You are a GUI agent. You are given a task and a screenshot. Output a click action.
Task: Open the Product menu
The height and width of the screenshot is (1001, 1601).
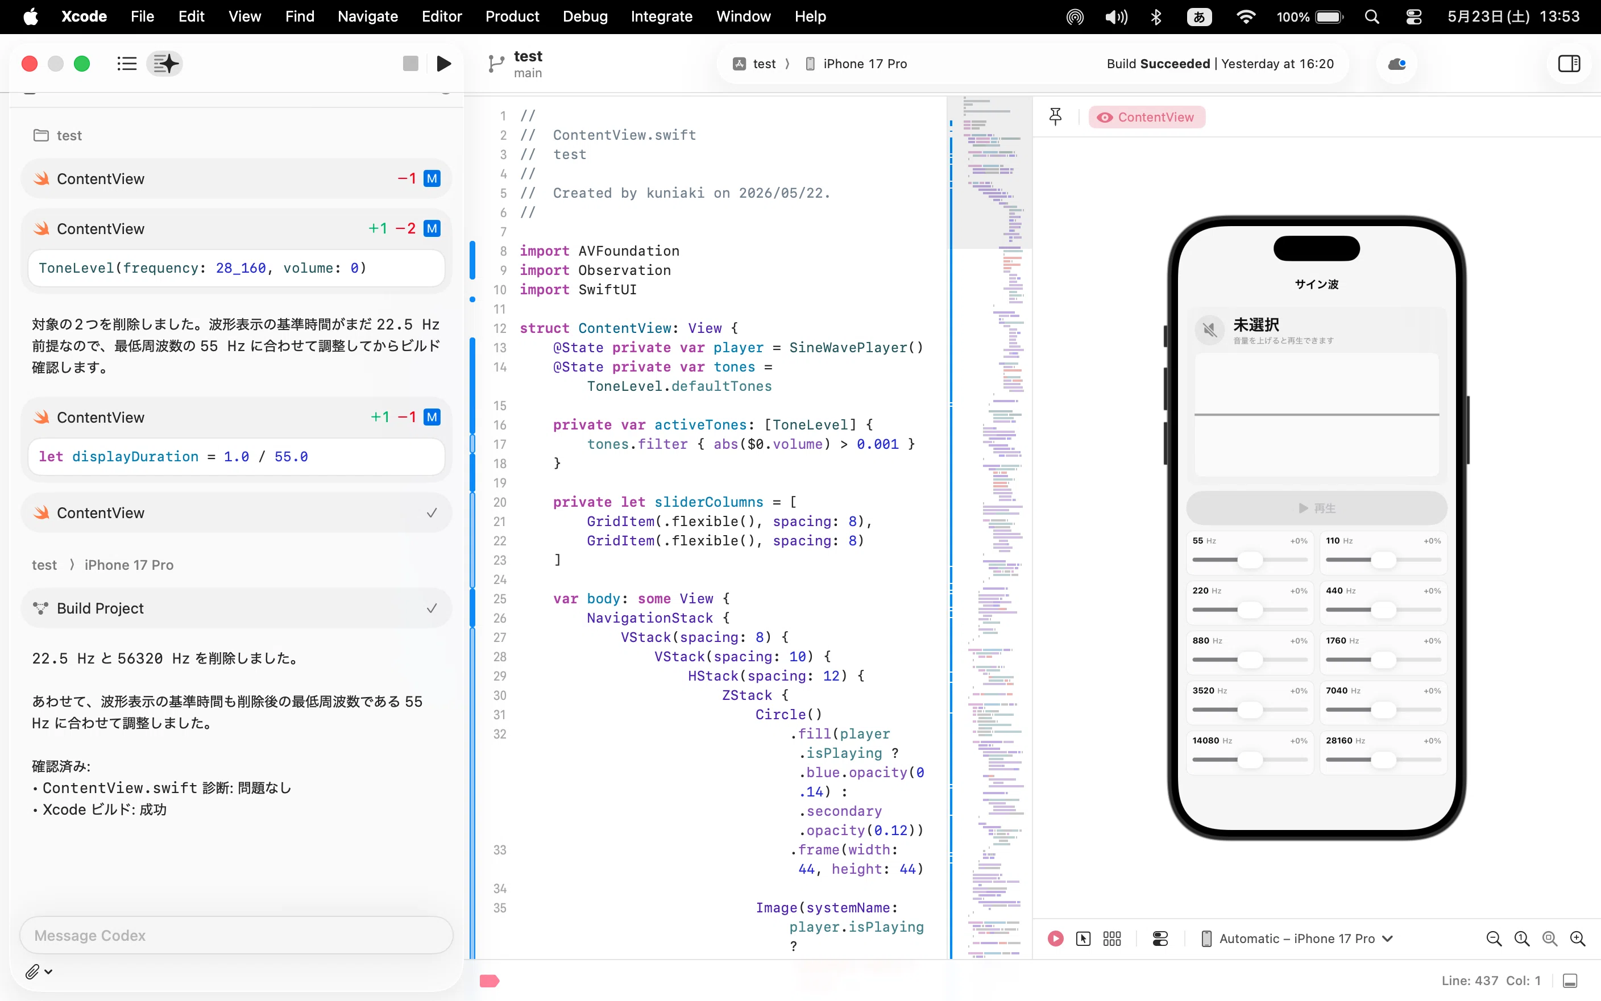512,16
